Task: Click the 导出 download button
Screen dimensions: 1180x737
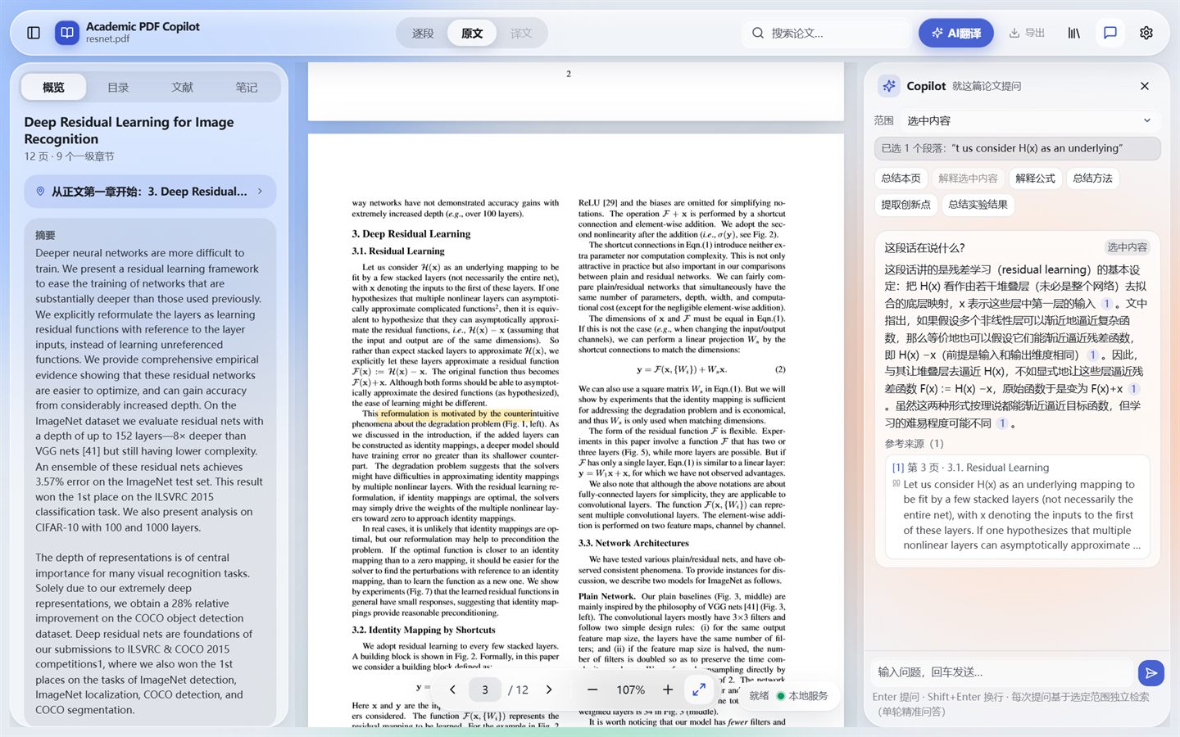Action: click(1027, 33)
